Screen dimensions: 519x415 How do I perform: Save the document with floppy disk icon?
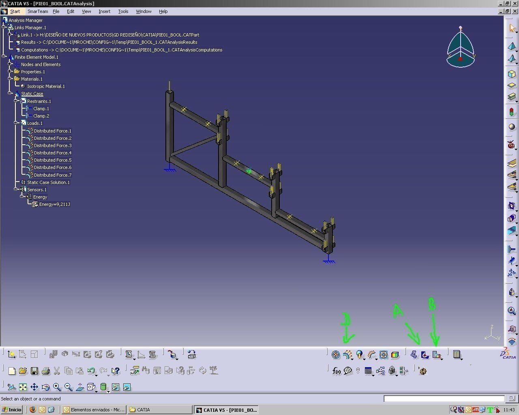[34, 371]
